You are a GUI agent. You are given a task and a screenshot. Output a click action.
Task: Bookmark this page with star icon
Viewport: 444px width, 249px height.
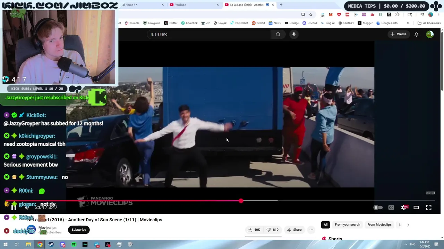311,15
